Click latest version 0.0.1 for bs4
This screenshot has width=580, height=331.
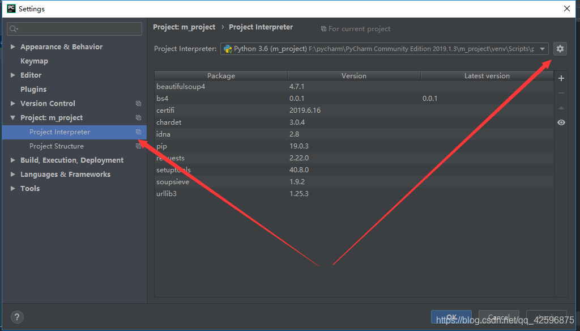point(430,99)
